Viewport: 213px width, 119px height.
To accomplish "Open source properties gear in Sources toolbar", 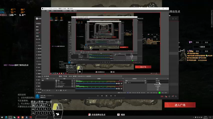I will coord(61,90).
